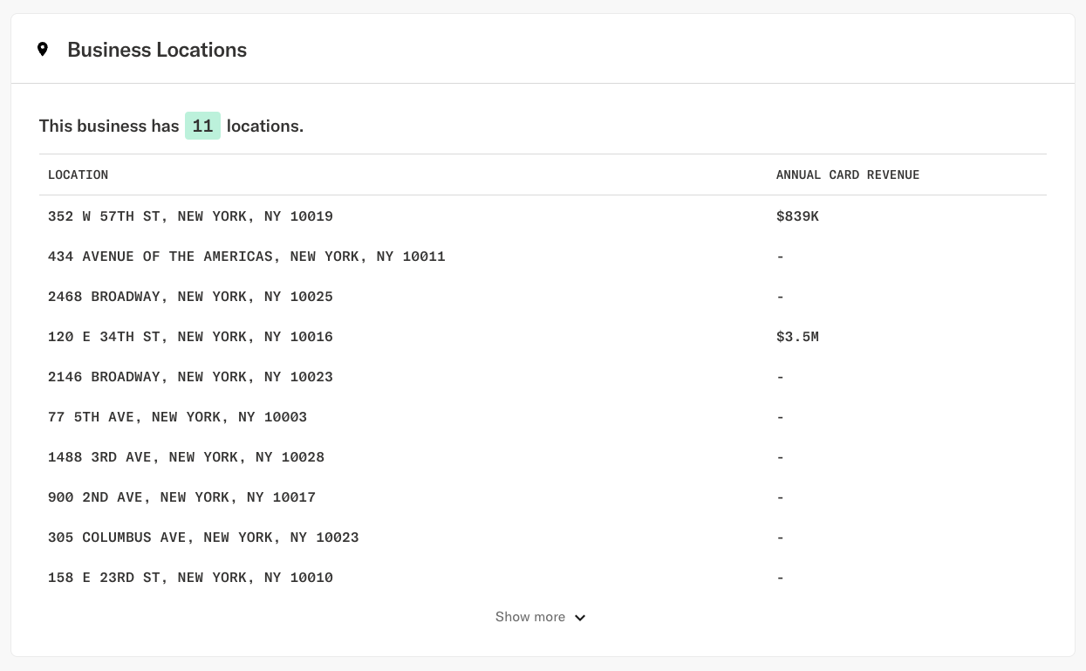Click the $3.5M revenue value
The image size is (1086, 671).
point(797,337)
